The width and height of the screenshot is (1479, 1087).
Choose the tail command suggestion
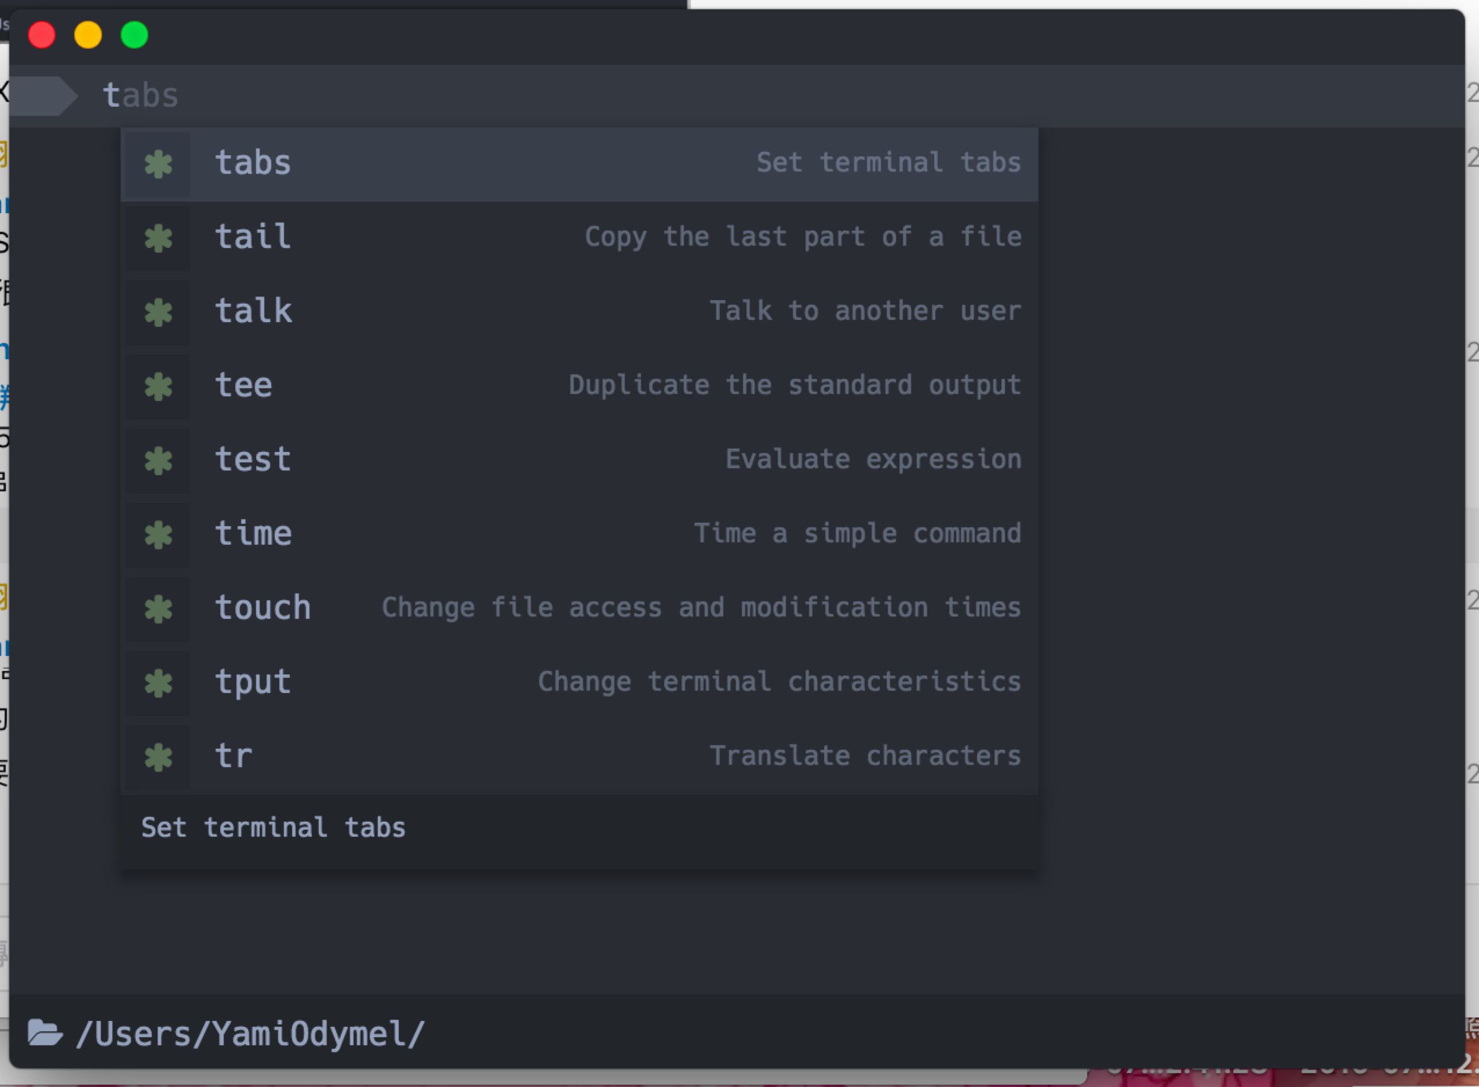tap(253, 237)
